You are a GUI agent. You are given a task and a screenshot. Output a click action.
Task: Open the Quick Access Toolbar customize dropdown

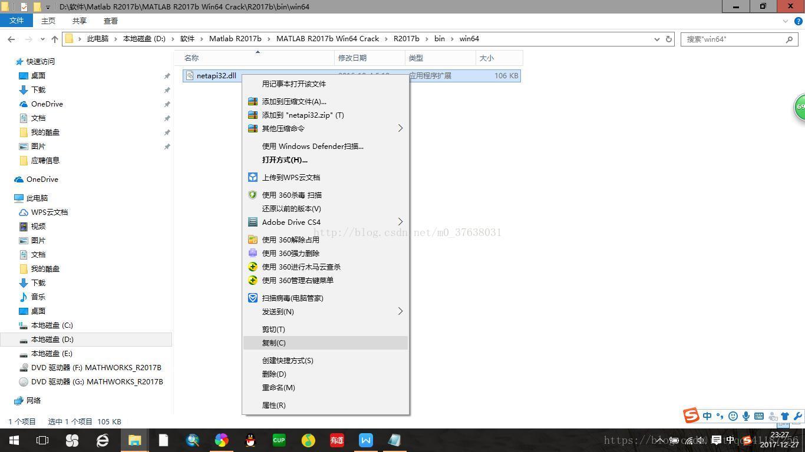(x=48, y=7)
